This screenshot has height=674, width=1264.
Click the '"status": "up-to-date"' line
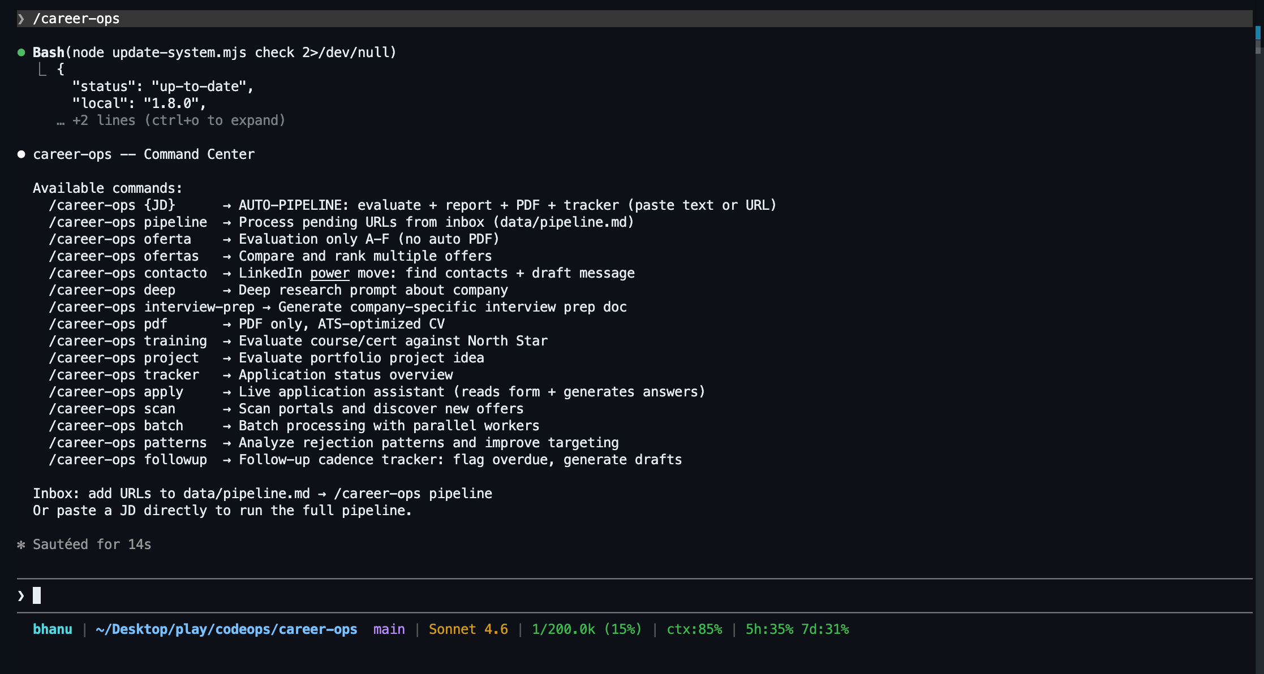click(x=163, y=87)
